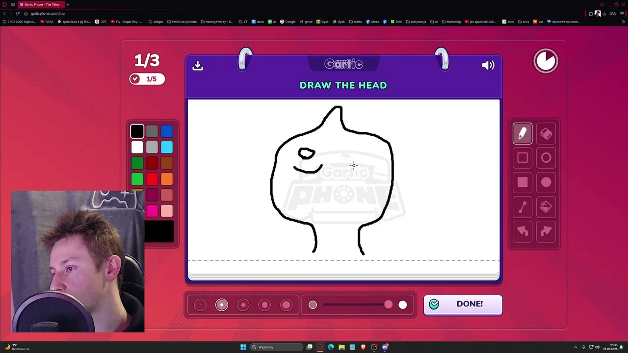This screenshot has width=628, height=353.
Task: Redo the last undone stroke
Action: 546,231
